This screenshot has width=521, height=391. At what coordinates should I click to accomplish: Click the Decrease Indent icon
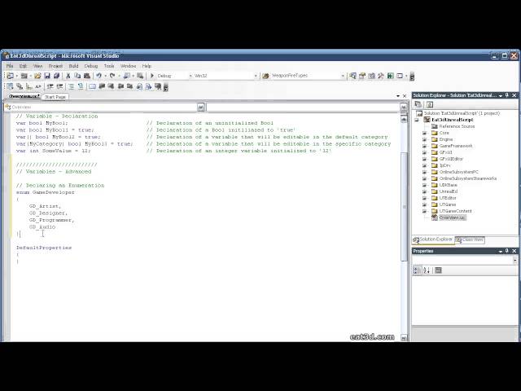(50, 86)
